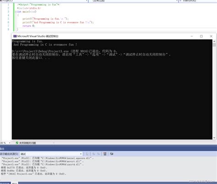Click code line 7 return statement
Viewport: 217px width, 184px height.
[29, 26]
